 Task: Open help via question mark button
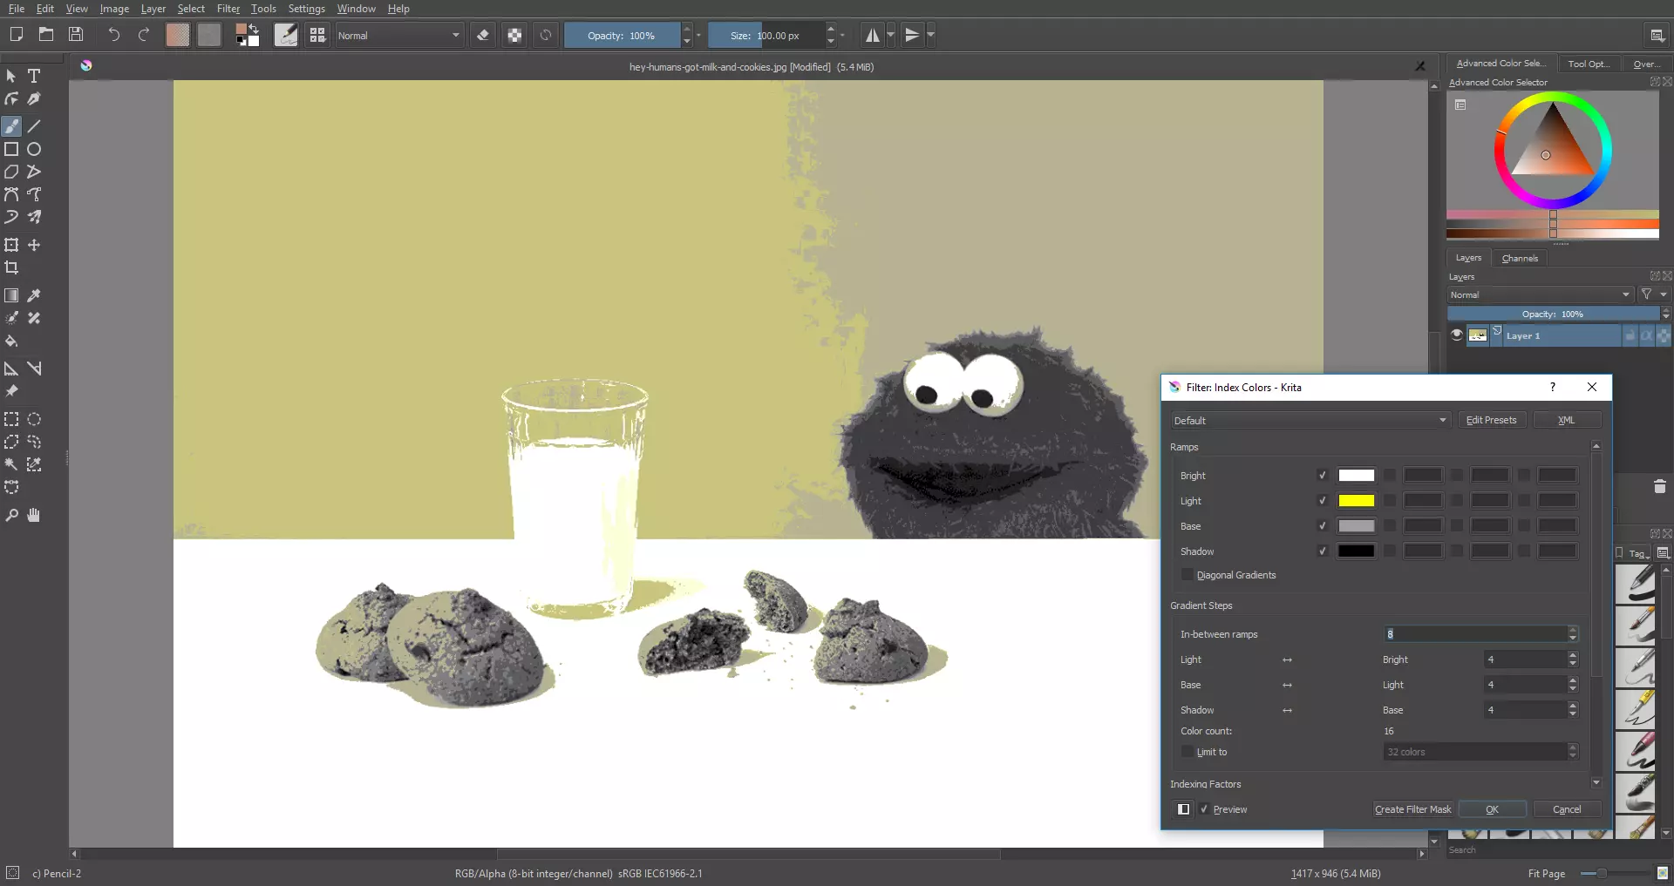tap(1552, 387)
